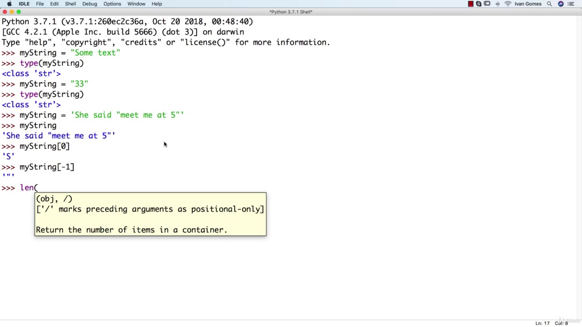Screen dimensions: 582x327
Task: Open the IDLE application menu
Action: tap(24, 4)
